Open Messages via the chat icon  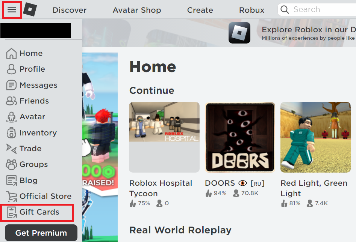point(11,85)
